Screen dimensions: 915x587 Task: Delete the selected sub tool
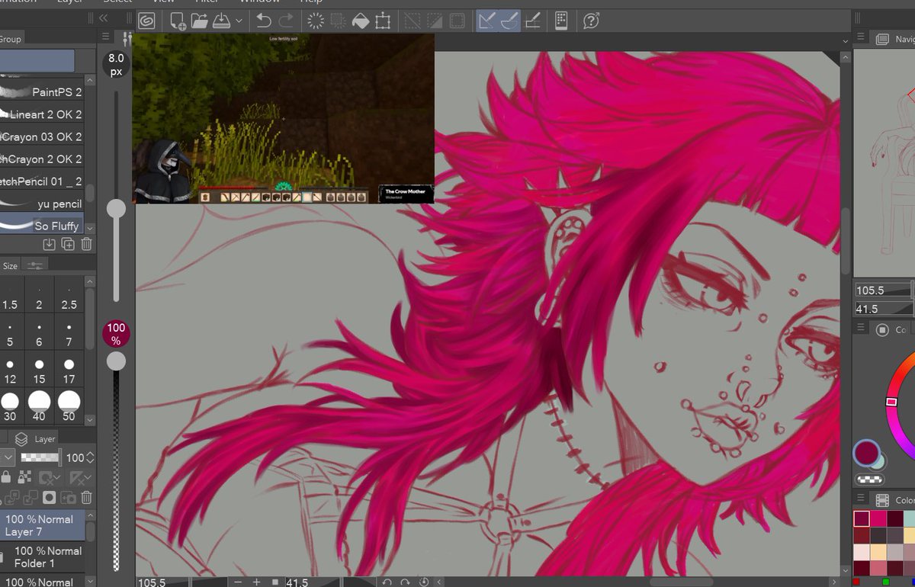pyautogui.click(x=86, y=244)
